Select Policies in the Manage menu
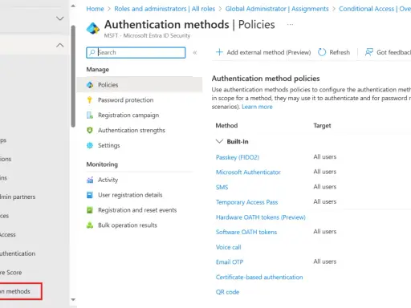 [x=140, y=85]
